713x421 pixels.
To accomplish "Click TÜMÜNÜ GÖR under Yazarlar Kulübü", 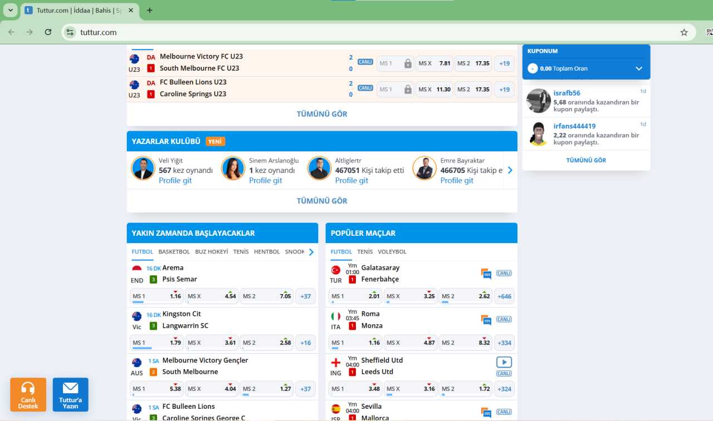I will tap(322, 201).
